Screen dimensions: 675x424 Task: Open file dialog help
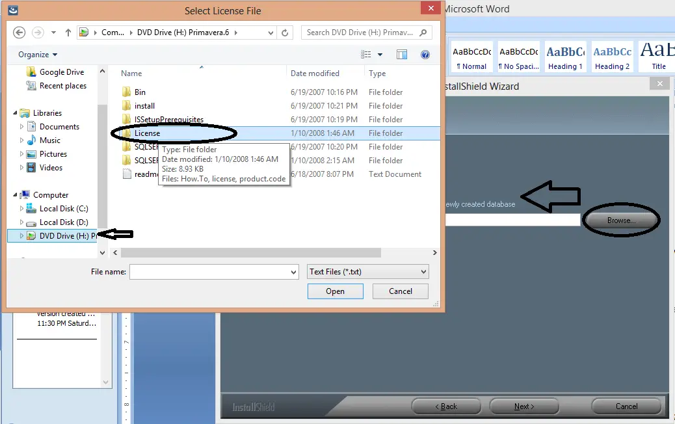coord(425,54)
